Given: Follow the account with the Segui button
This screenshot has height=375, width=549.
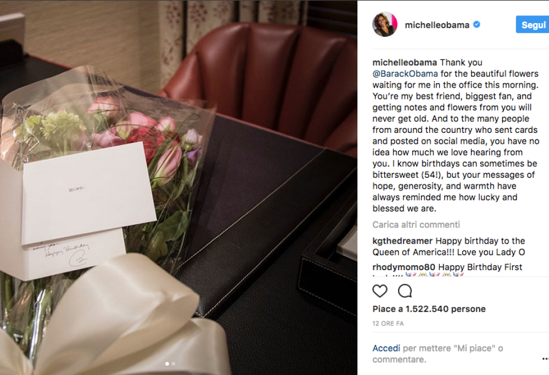Looking at the screenshot, I should pos(533,25).
